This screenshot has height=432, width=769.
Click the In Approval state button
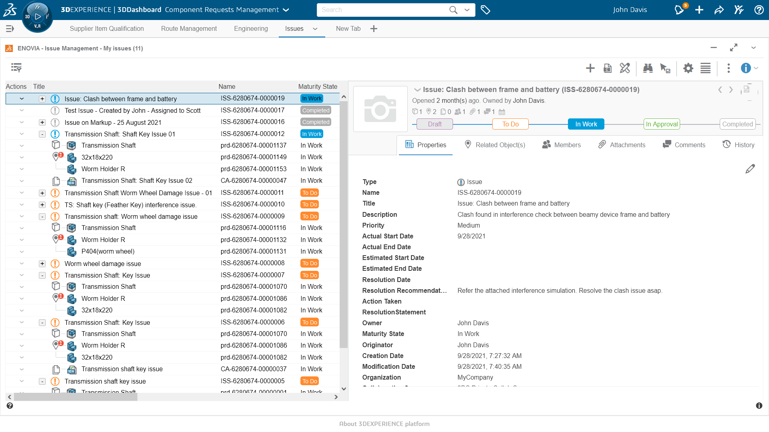pyautogui.click(x=662, y=124)
